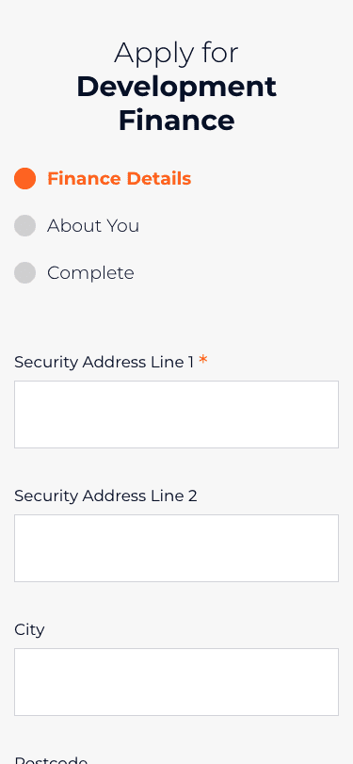353x764 pixels.
Task: Focus the Security Address Line 1 field
Action: click(176, 415)
